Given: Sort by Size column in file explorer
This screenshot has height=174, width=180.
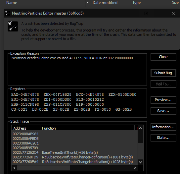Looking at the screenshot, I should click(175, 3).
